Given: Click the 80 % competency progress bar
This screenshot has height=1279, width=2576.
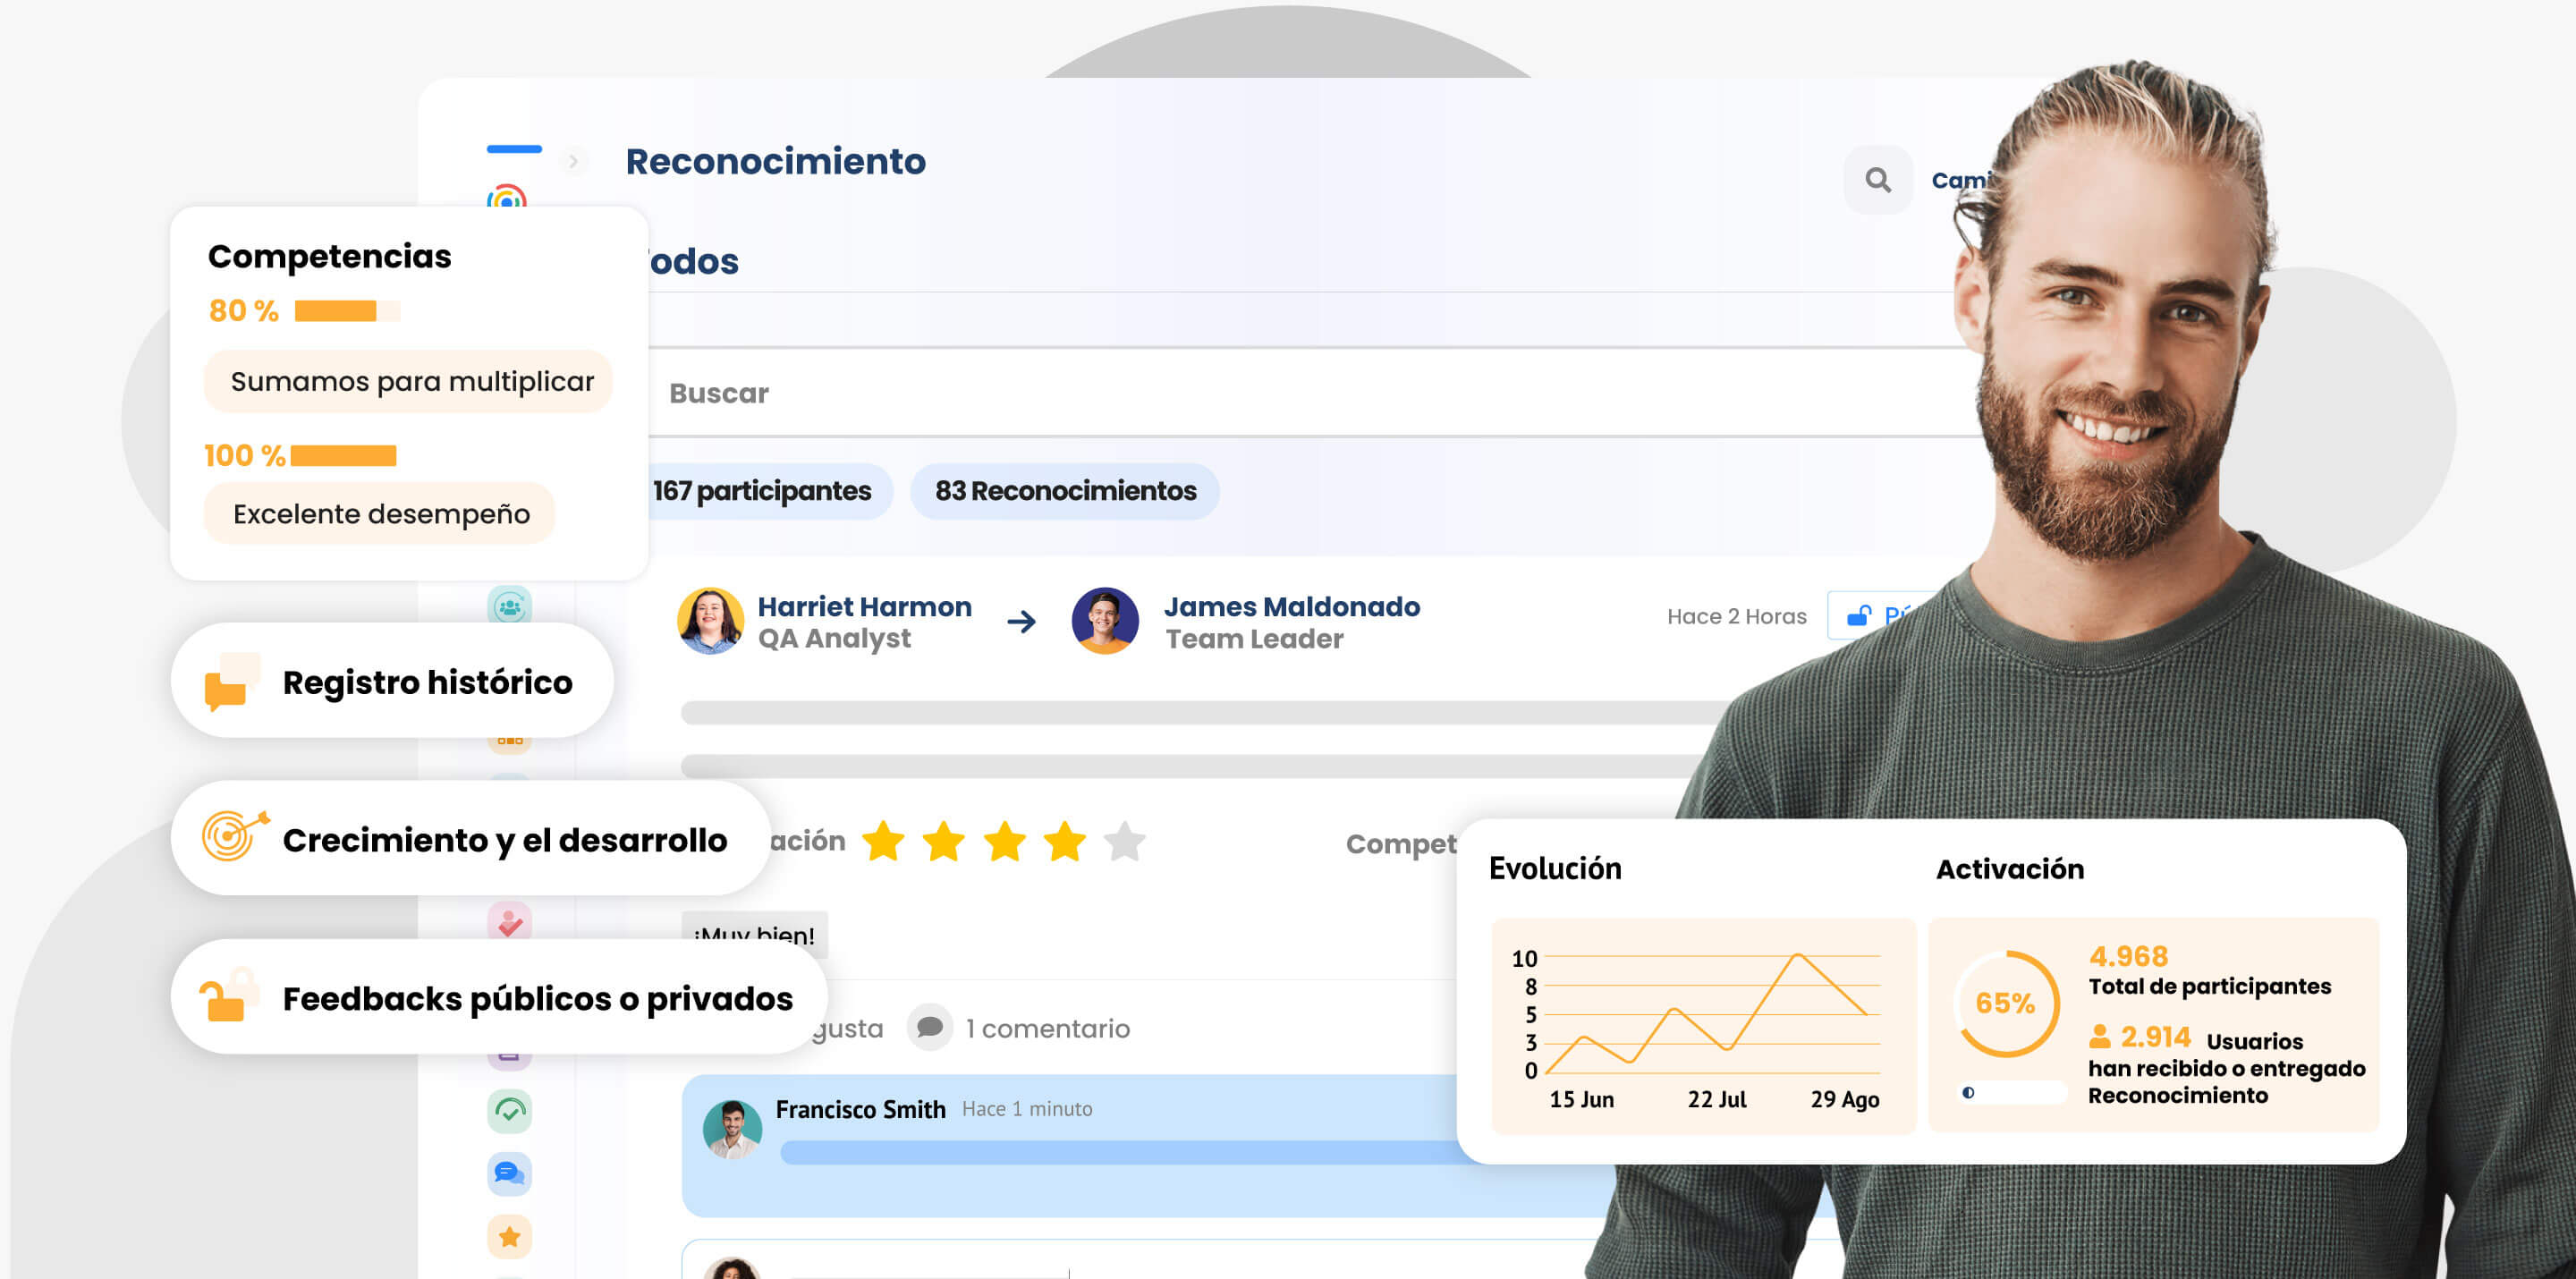Looking at the screenshot, I should 347,311.
